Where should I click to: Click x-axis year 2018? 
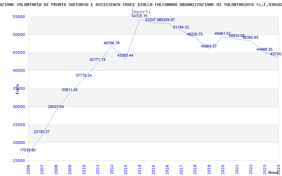click(x=195, y=169)
